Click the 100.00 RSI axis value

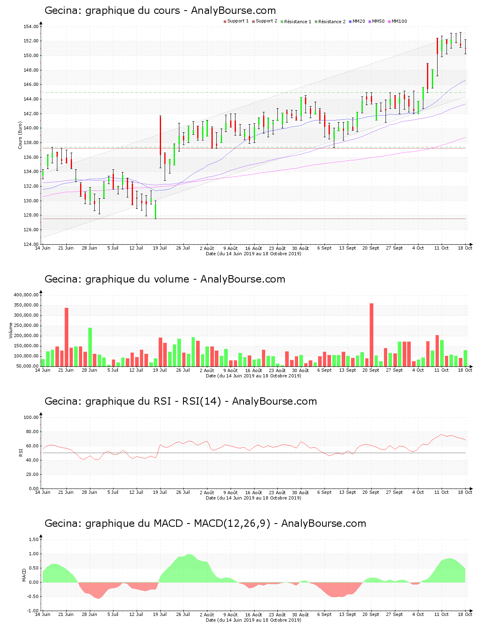[31, 417]
